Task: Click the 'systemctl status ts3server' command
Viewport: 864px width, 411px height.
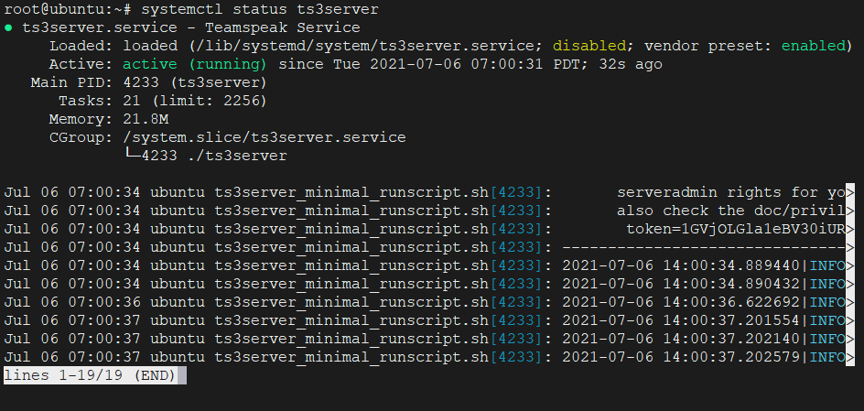Action: [260, 9]
